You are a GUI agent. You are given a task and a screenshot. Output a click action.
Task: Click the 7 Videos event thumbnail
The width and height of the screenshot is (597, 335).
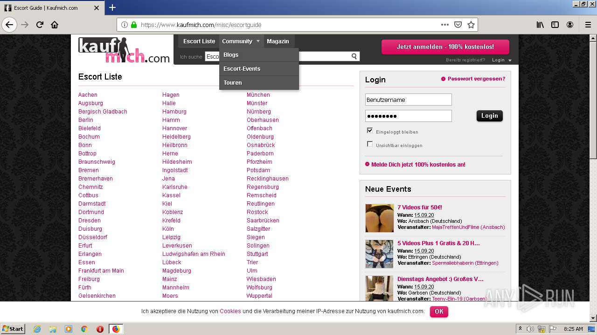tap(379, 218)
